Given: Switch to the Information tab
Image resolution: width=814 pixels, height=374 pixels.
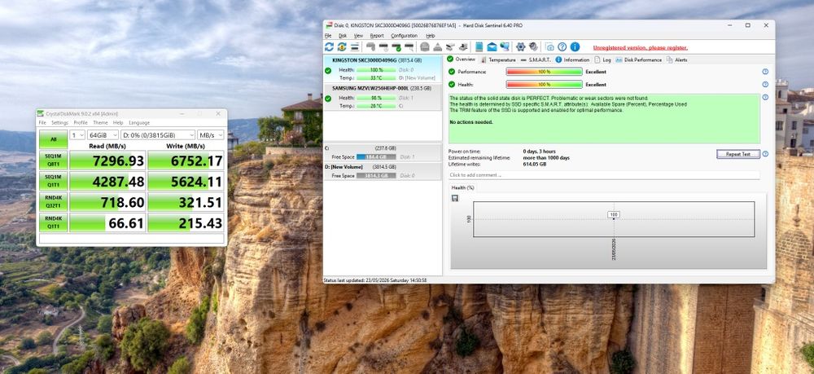Looking at the screenshot, I should pos(572,59).
